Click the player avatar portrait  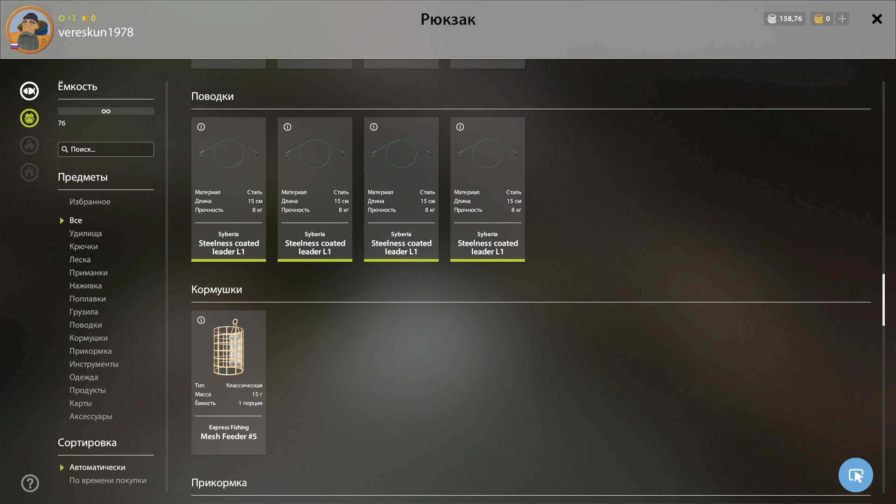pos(29,30)
